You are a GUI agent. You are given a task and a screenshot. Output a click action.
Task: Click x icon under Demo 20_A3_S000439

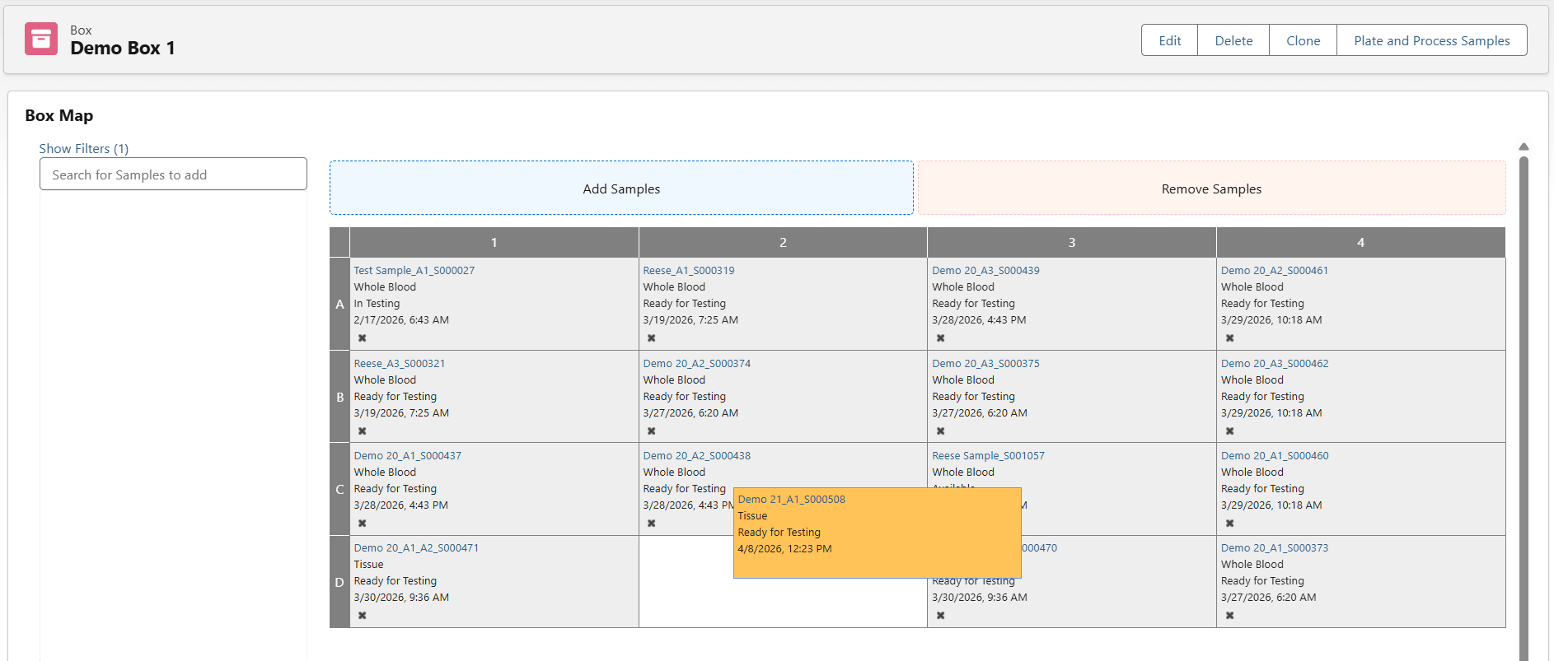pyautogui.click(x=940, y=338)
